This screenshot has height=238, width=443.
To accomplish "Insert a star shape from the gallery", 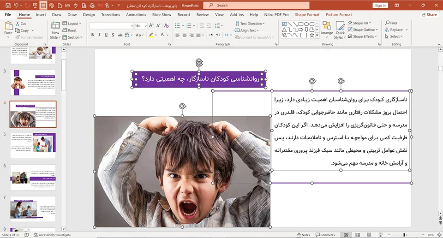I will click(x=312, y=36).
